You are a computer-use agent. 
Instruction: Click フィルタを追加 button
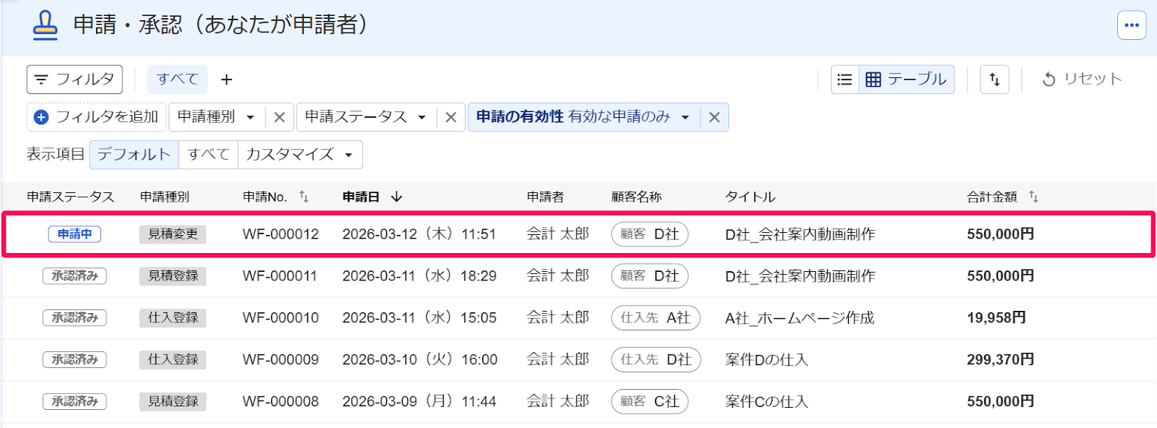tap(96, 117)
